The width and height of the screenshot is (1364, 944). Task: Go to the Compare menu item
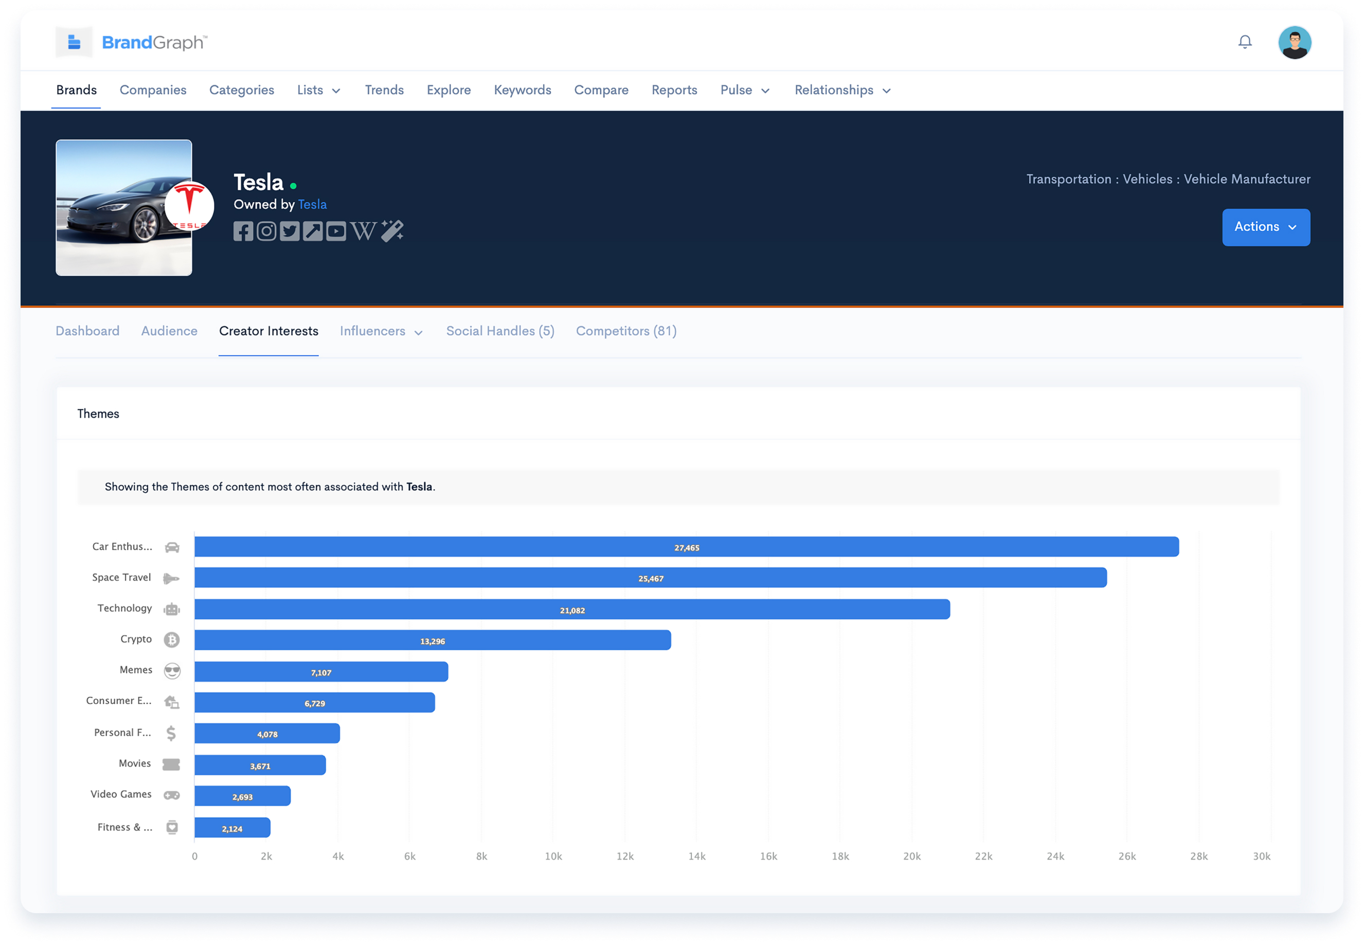tap(601, 90)
